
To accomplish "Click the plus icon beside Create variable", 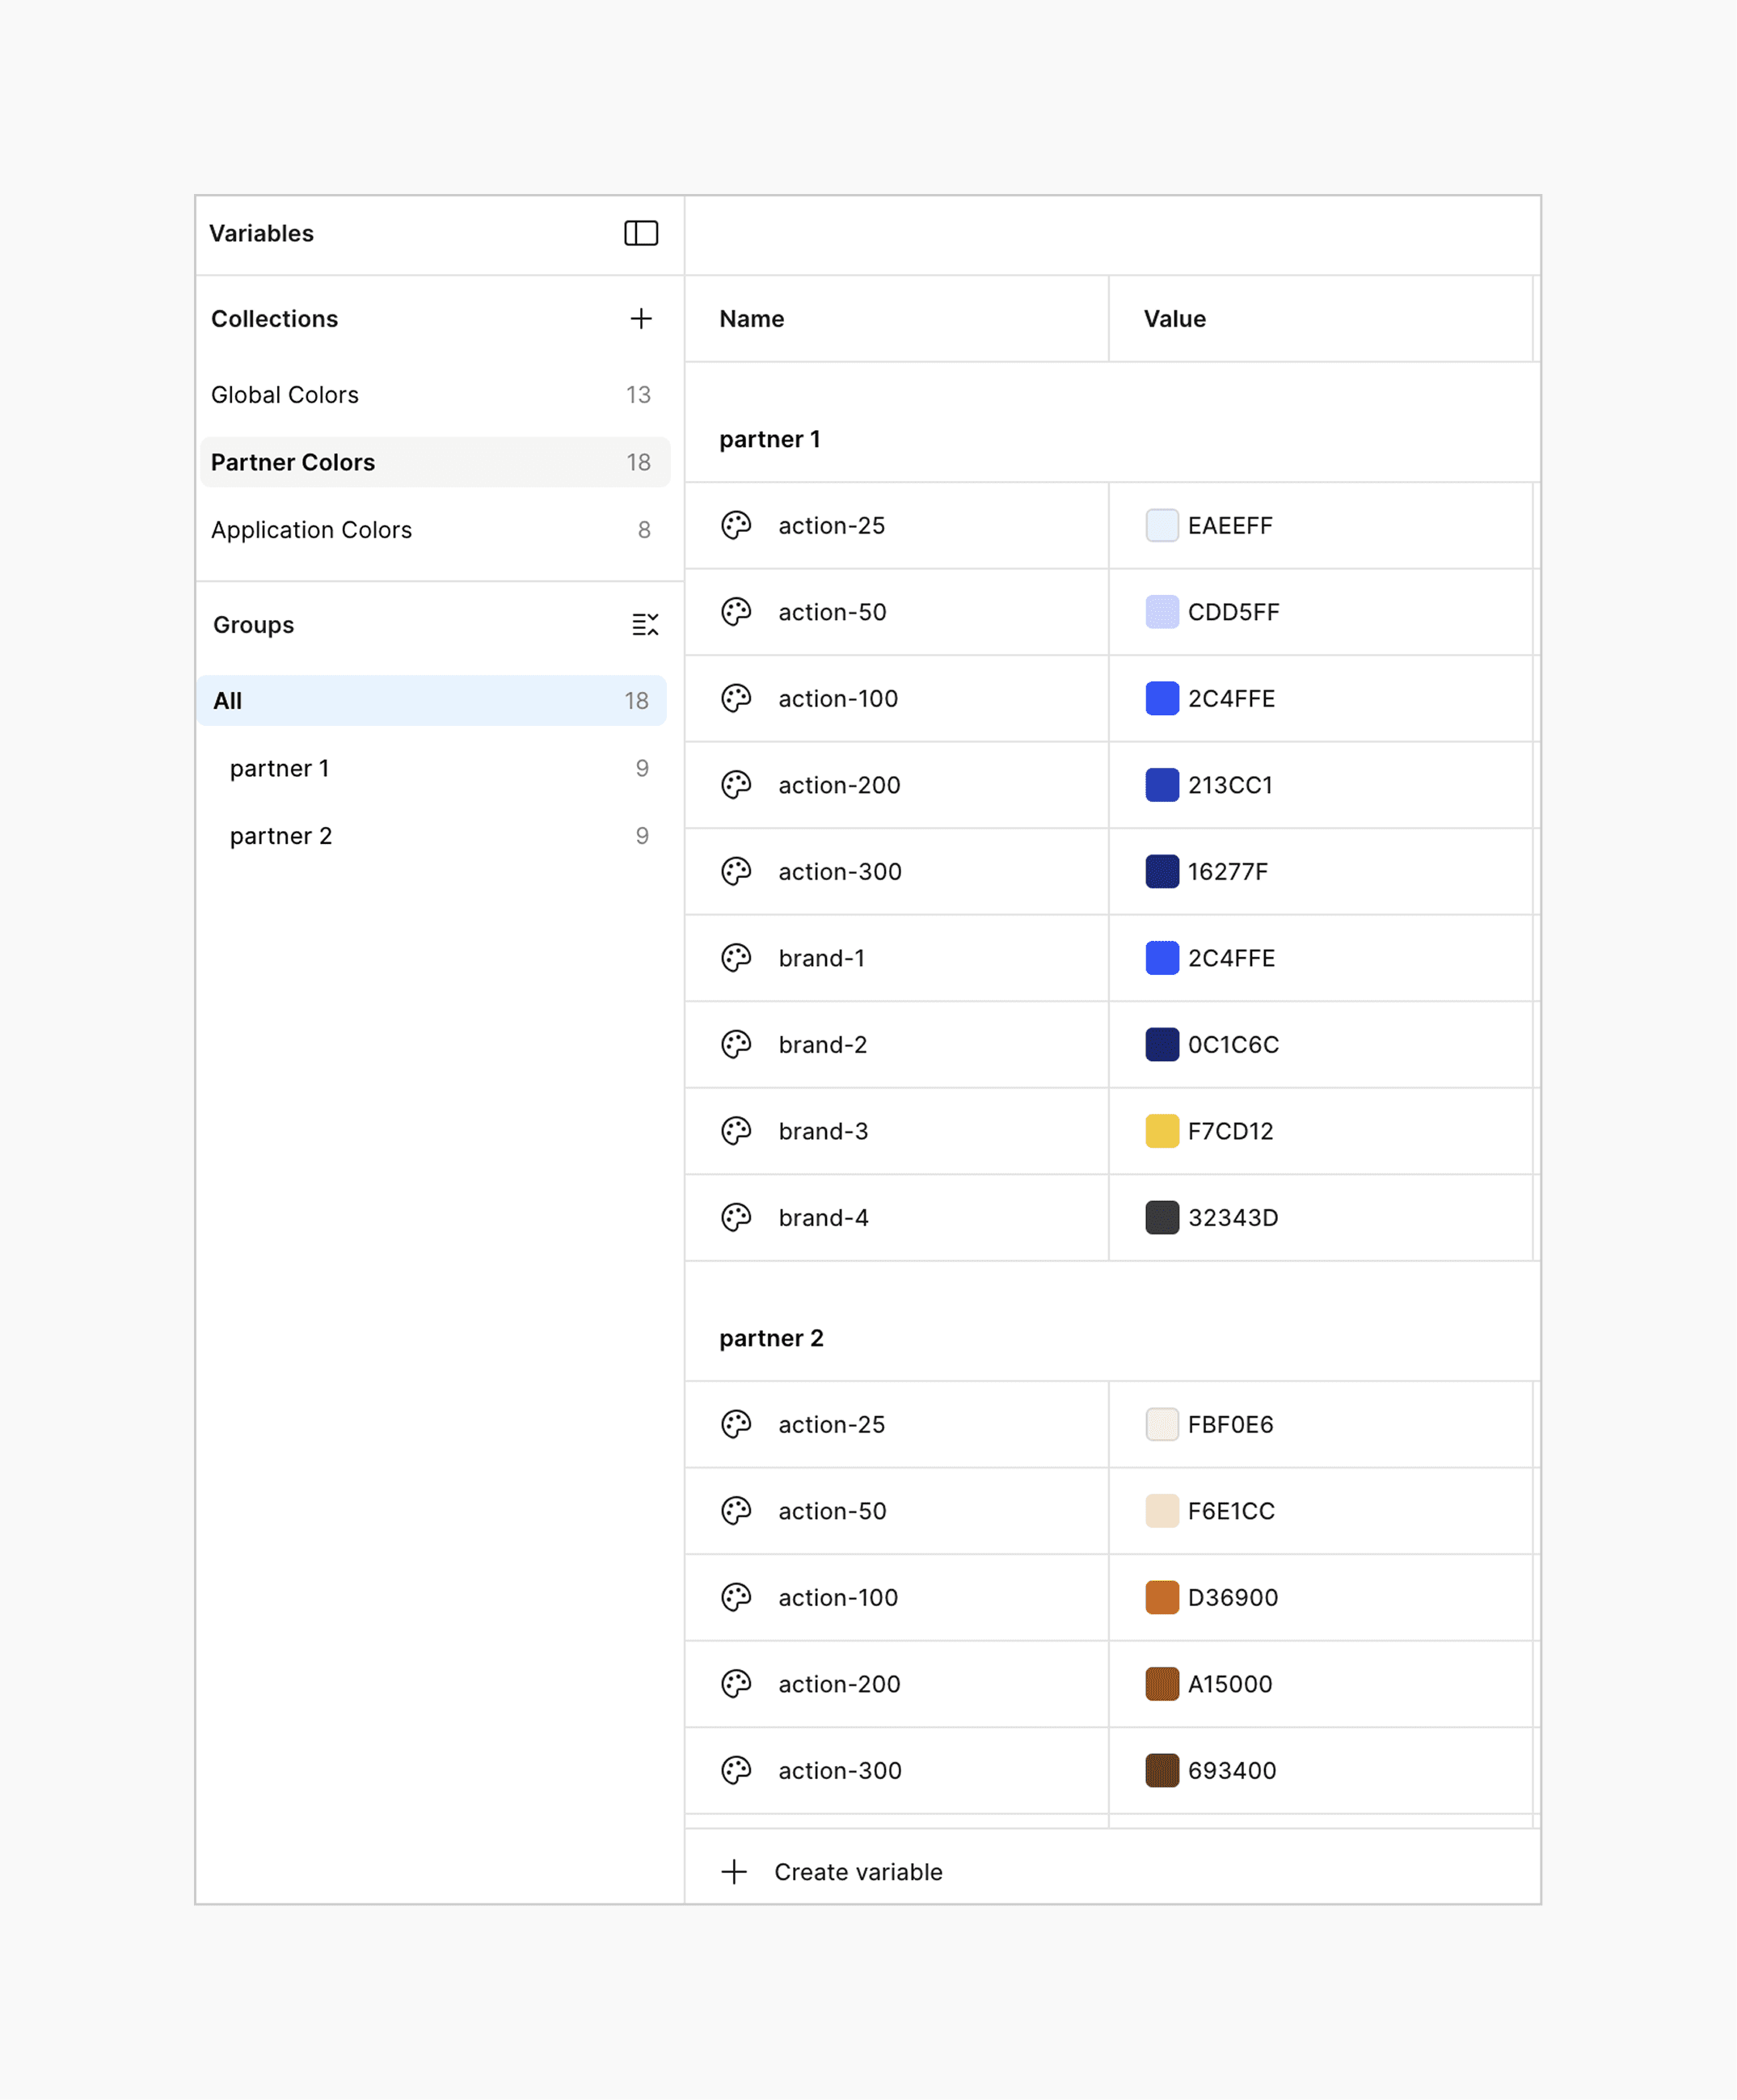I will click(734, 1872).
